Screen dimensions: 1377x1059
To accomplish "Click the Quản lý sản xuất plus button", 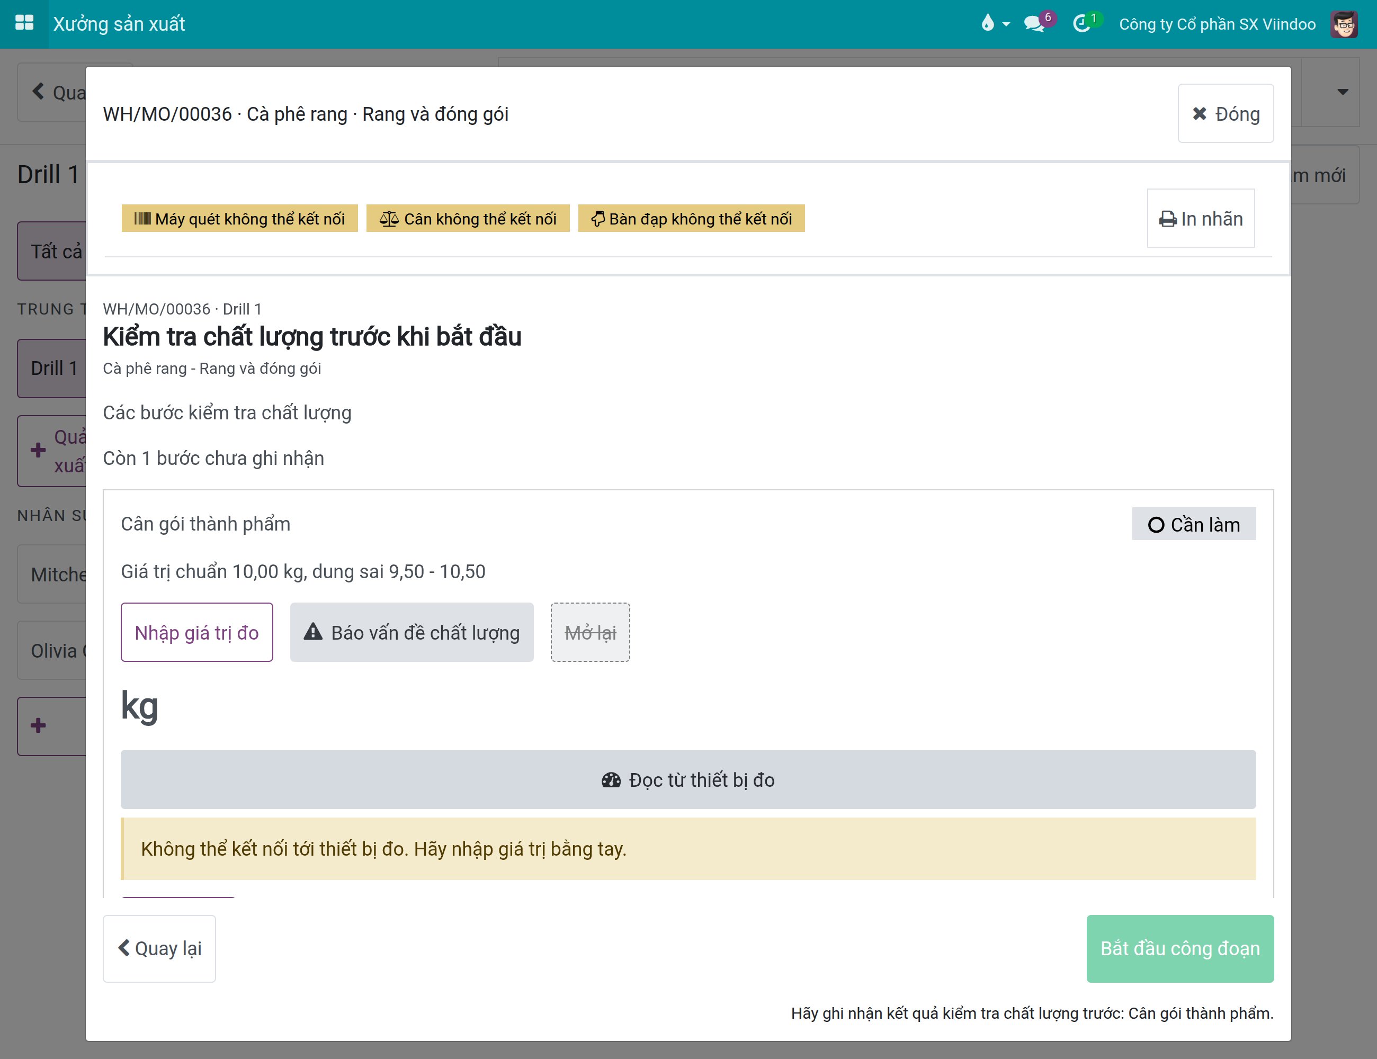I will pos(52,451).
